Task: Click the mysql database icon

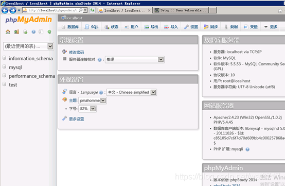Action: click(4, 67)
